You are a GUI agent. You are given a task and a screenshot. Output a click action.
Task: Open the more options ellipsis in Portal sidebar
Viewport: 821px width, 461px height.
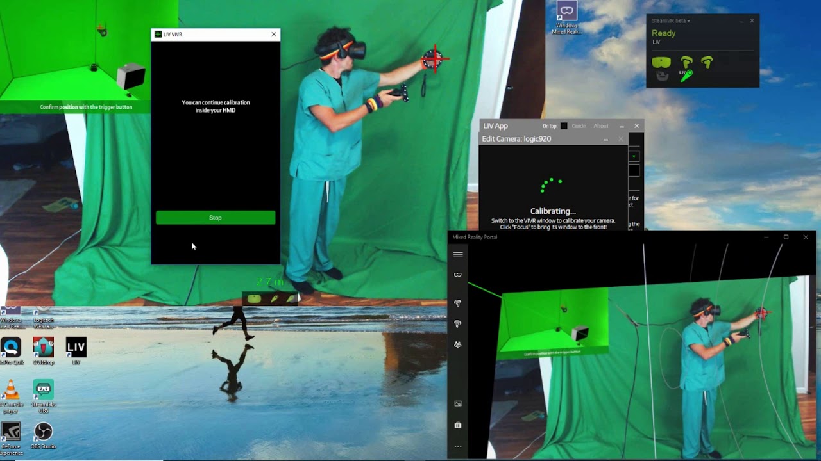click(x=458, y=446)
